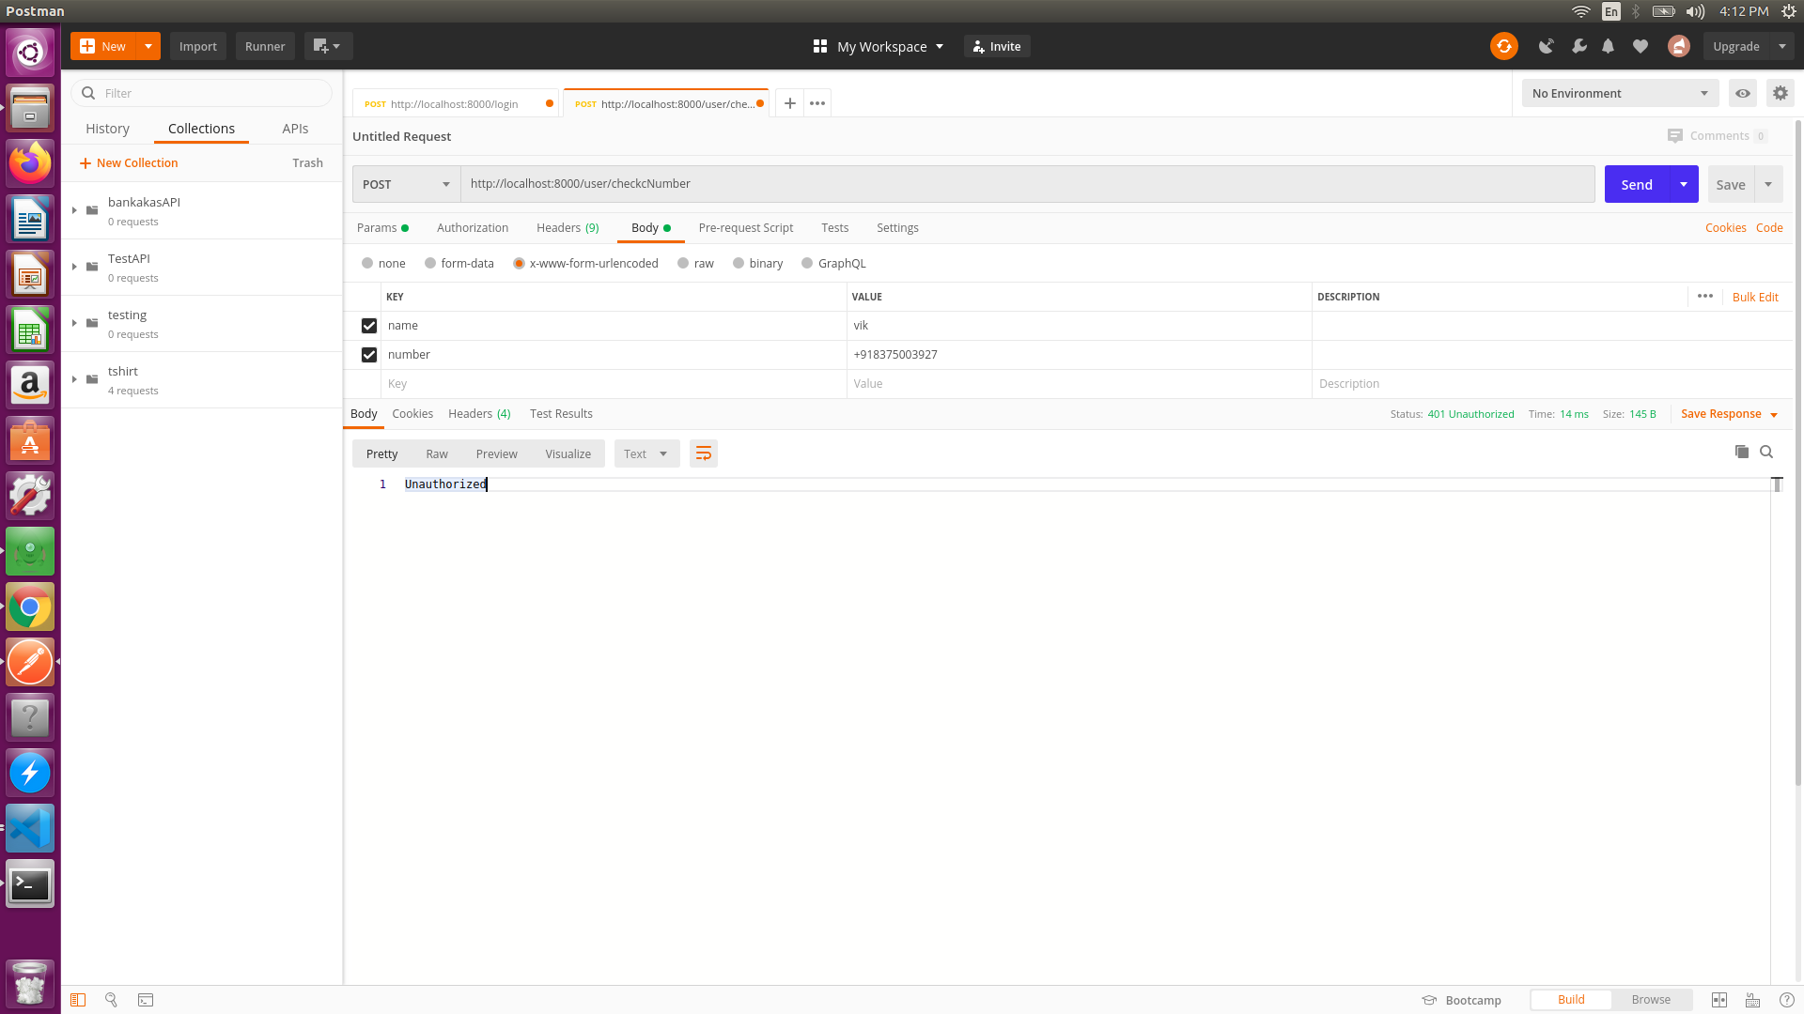The image size is (1804, 1014).
Task: Switch to the Authorization tab
Action: [x=472, y=227]
